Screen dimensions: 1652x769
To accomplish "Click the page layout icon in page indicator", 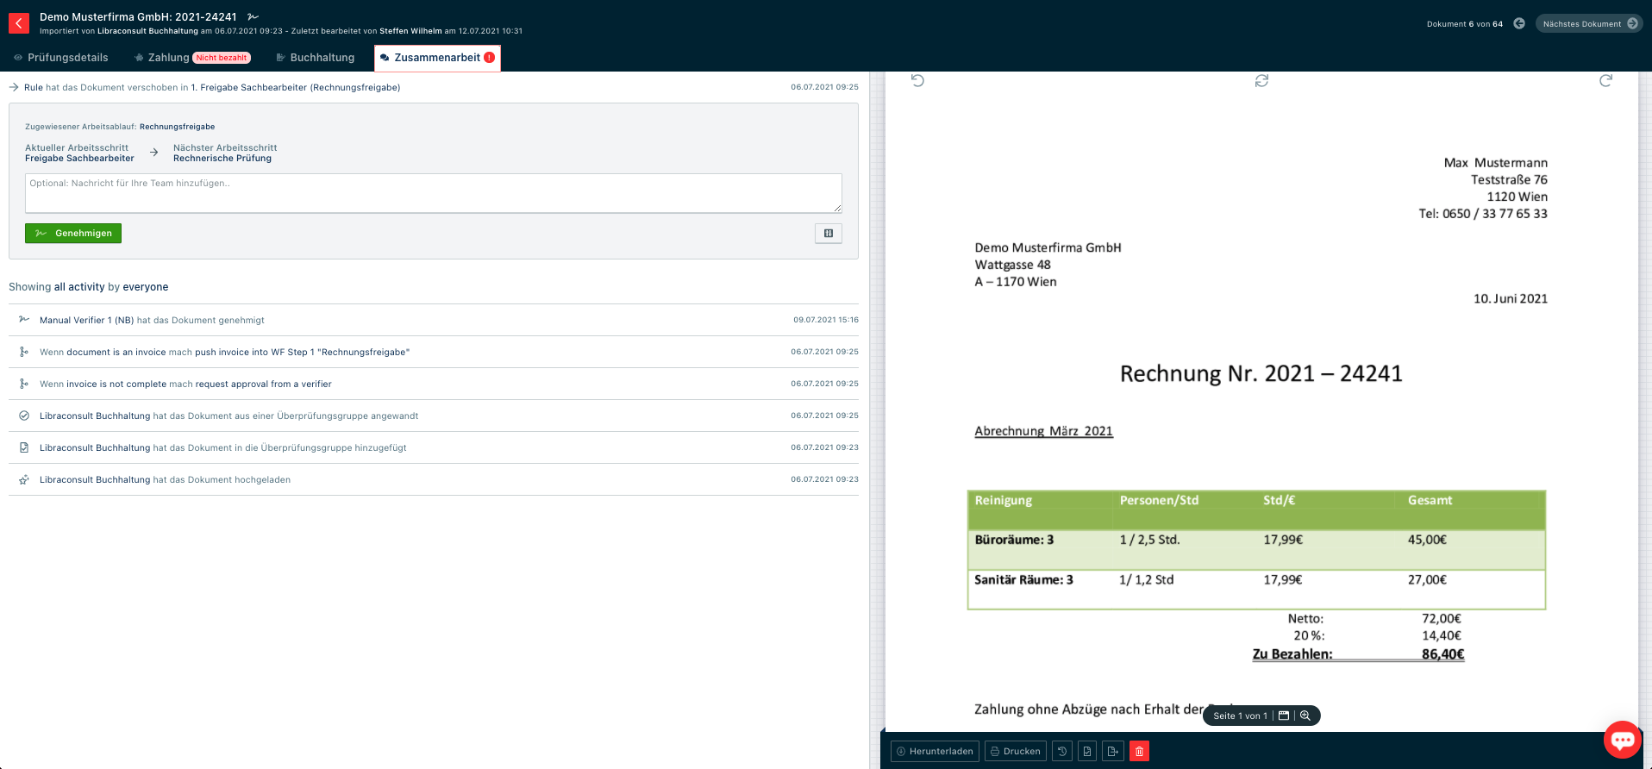I will click(1284, 716).
